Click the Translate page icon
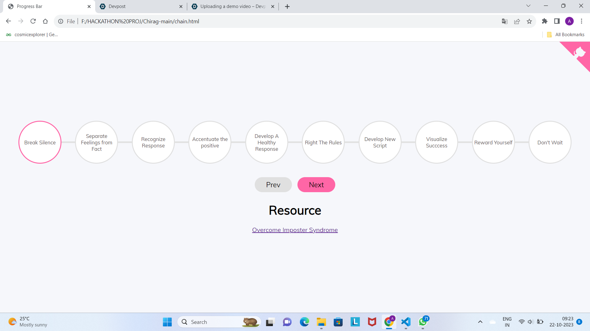This screenshot has height=331, width=590. point(505,21)
